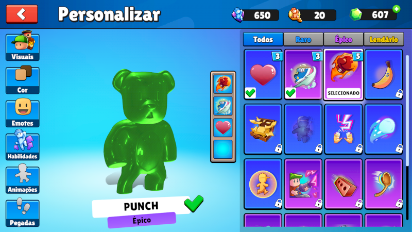Select the locked banana ability card

click(384, 74)
